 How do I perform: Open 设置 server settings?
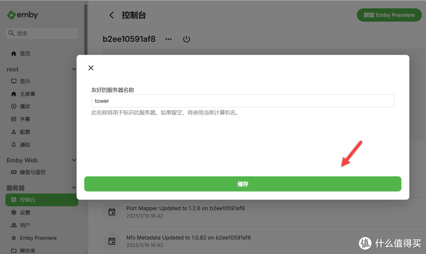point(42,213)
